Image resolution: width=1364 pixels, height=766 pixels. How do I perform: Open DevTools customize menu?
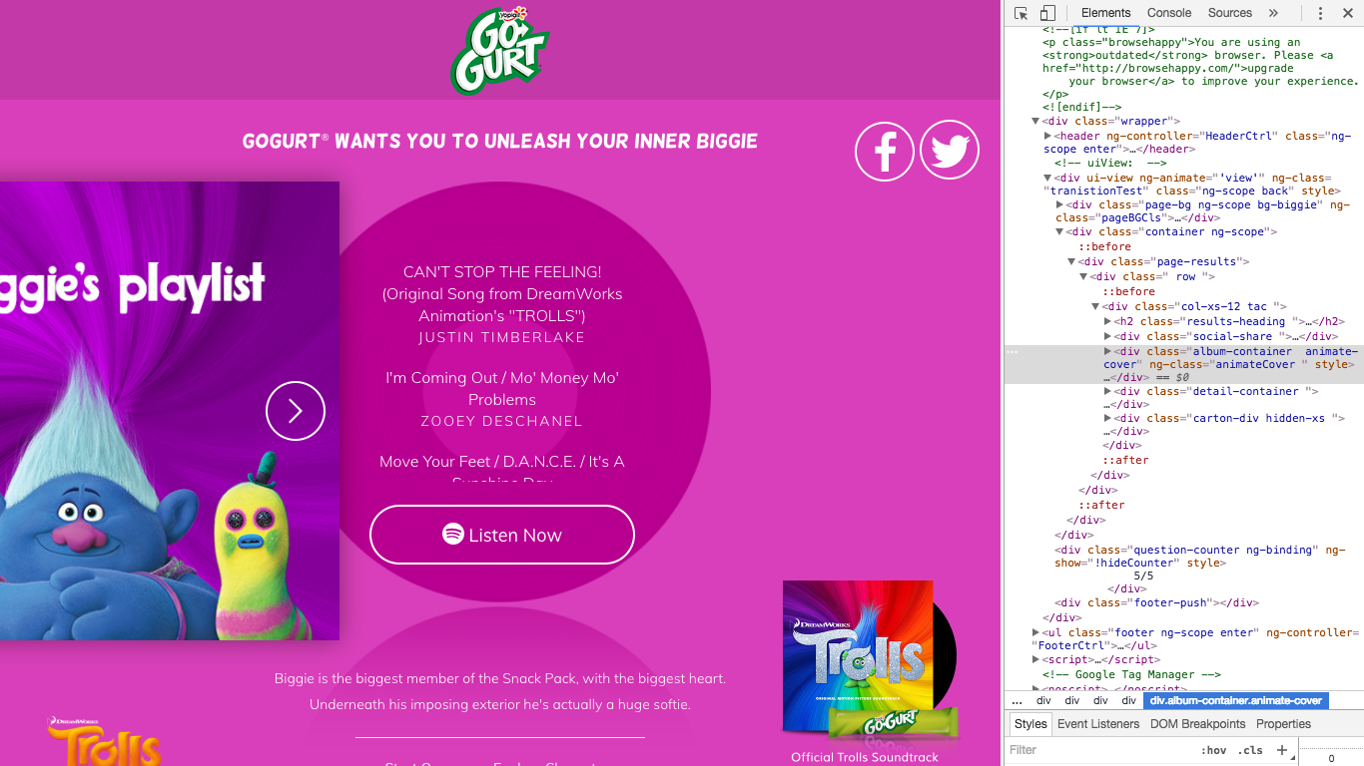[1320, 13]
